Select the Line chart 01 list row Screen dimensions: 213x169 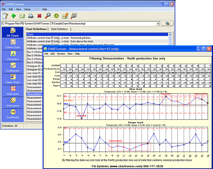(x=35, y=73)
